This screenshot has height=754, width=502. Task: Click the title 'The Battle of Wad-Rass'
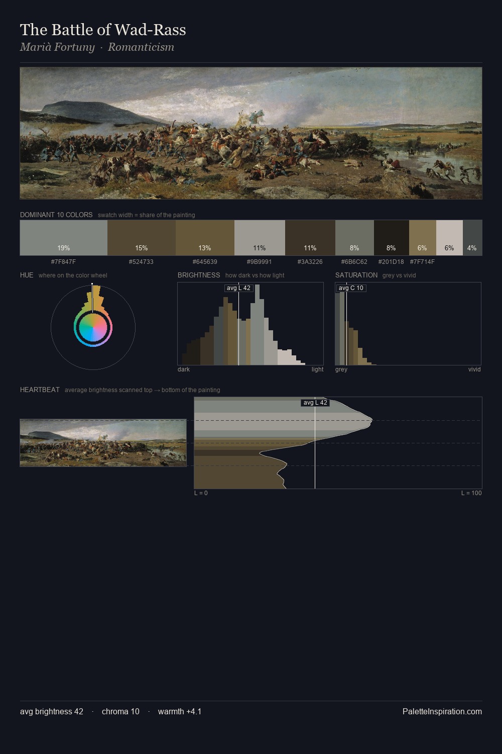103,30
